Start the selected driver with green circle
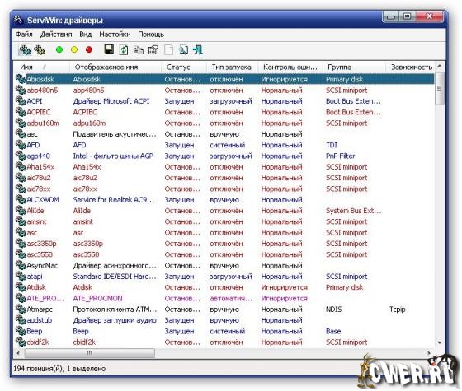The image size is (462, 391). point(59,49)
